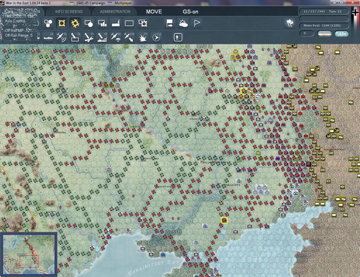Viewport: 360px width, 277px height.
Task: Select the F10 air transfer icon
Action: click(x=129, y=37)
